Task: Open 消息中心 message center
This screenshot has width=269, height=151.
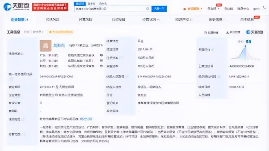Action: point(243,9)
